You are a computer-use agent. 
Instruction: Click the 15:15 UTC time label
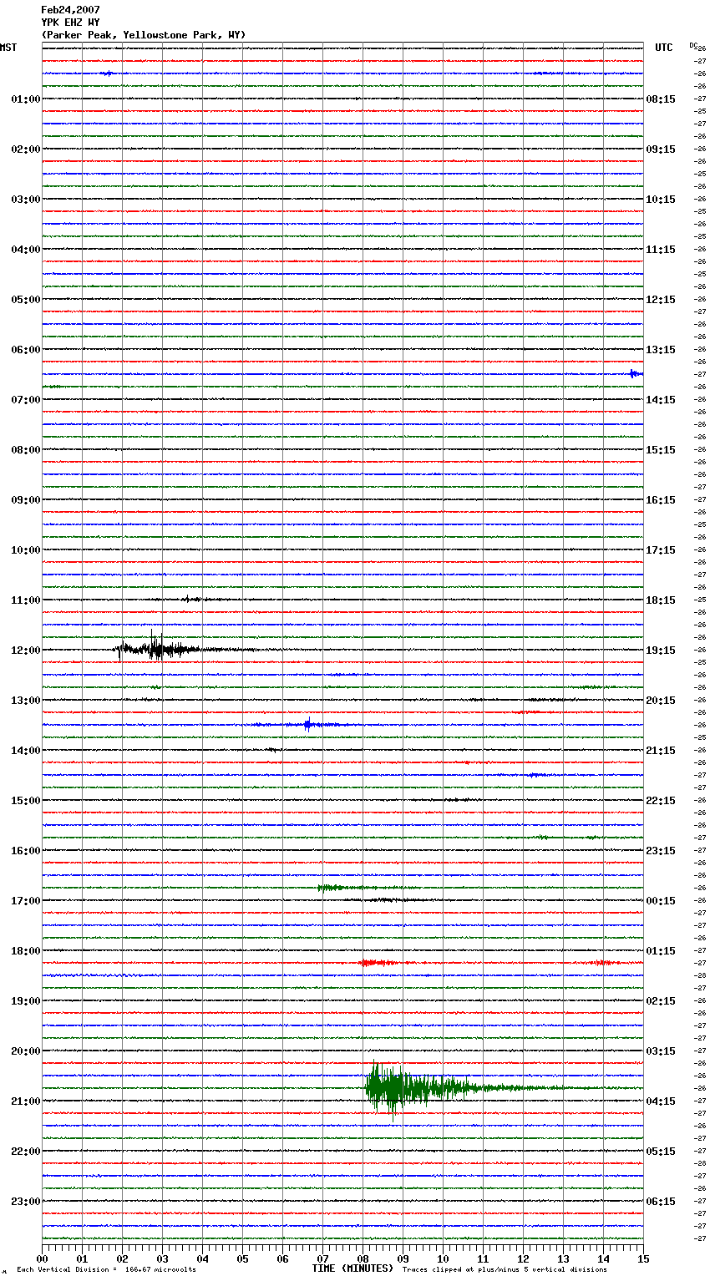coord(661,450)
